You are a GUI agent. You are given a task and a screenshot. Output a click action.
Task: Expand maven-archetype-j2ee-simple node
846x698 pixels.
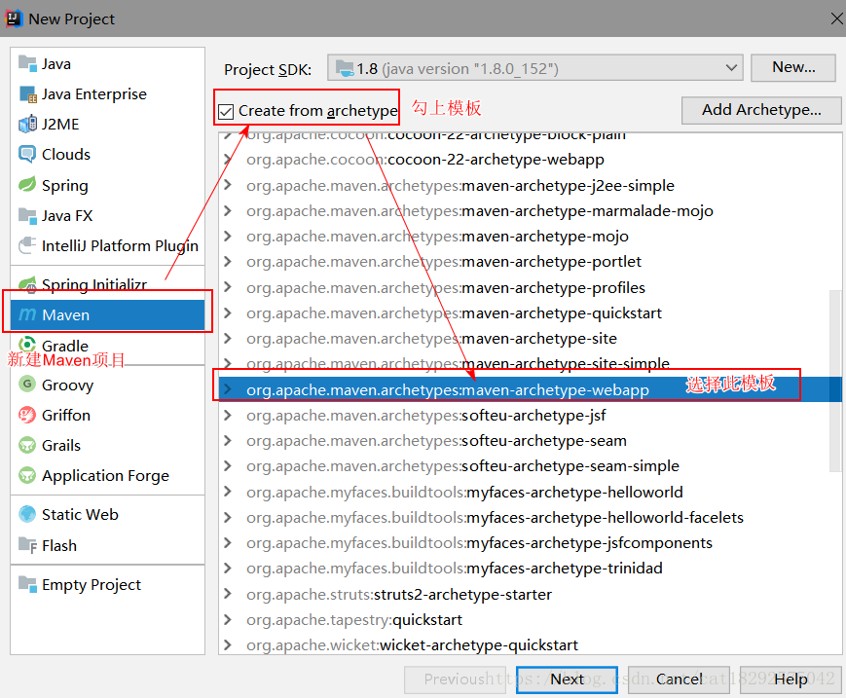(x=228, y=185)
